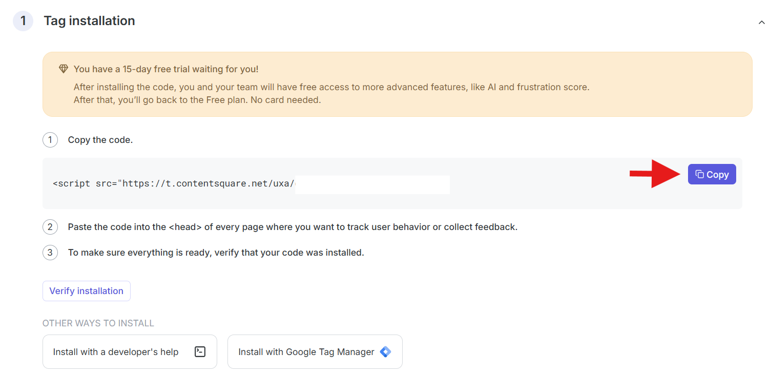Click the terminal icon for developer's help

click(x=200, y=352)
